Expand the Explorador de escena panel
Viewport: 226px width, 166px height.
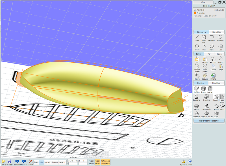tap(209, 121)
